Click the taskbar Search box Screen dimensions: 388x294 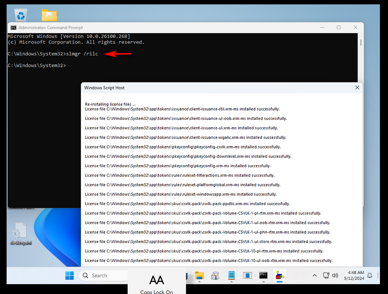[x=103, y=276]
